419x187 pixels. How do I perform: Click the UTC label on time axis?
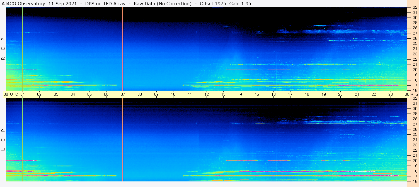tap(14, 94)
